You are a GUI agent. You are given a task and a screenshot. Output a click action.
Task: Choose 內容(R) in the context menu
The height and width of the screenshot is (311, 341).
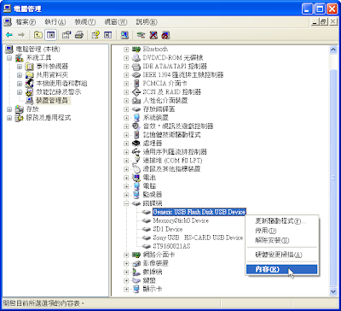pyautogui.click(x=281, y=269)
